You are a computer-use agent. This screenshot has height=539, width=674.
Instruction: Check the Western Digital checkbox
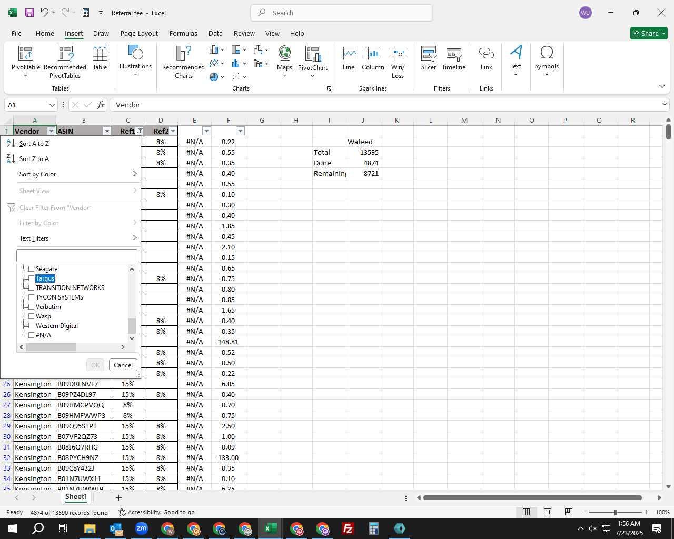pyautogui.click(x=31, y=326)
